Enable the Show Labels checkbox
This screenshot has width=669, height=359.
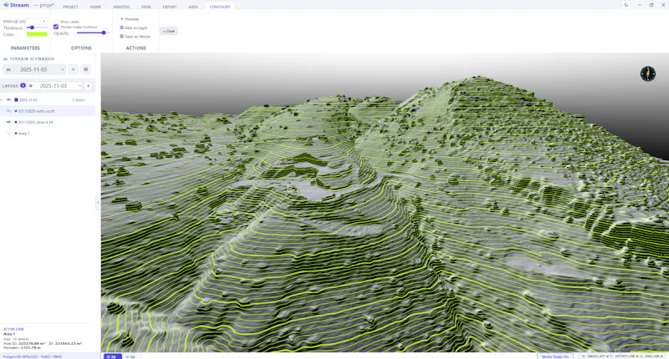click(x=56, y=22)
